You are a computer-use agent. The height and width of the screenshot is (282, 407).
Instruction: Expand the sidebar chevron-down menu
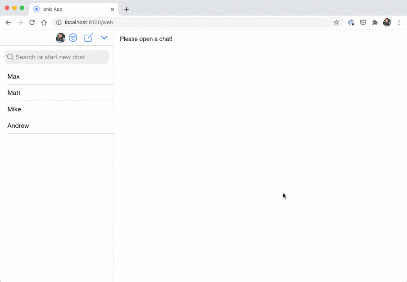click(104, 38)
